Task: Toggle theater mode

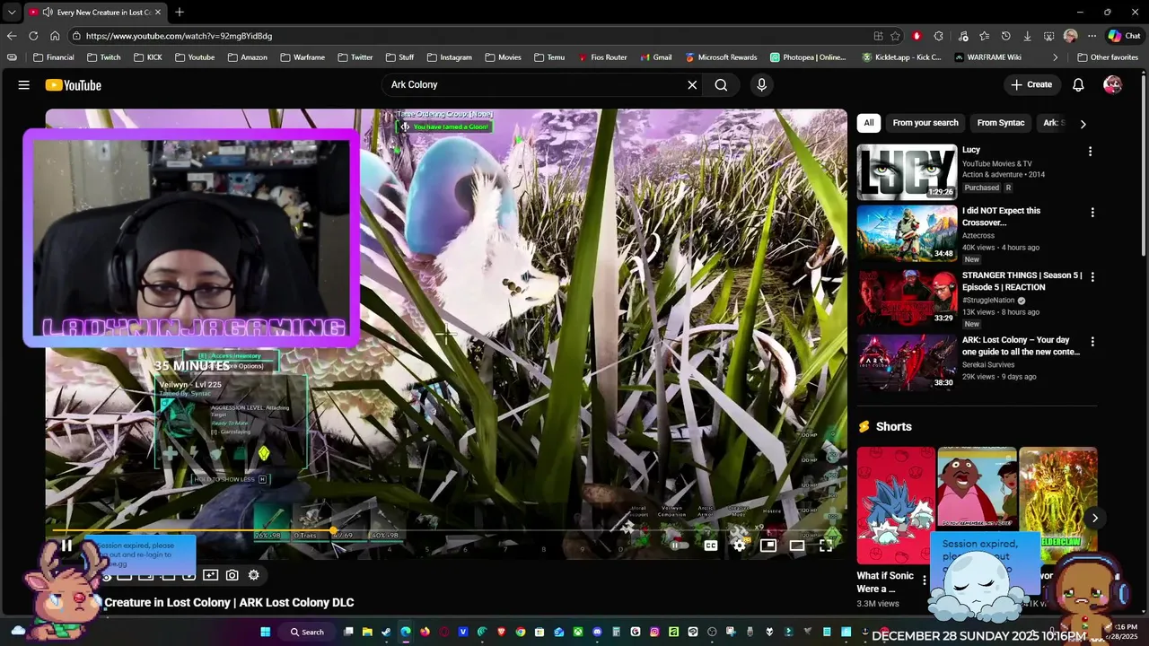Action: point(797,546)
